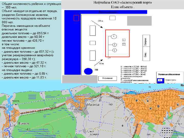Click the 'ПВ' label text
This screenshot has height=138, width=184.
96,70
